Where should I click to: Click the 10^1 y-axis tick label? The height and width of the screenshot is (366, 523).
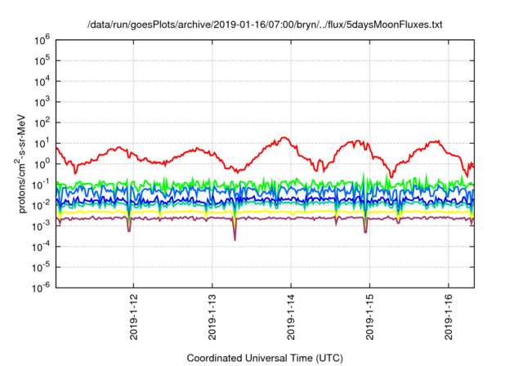[42, 144]
